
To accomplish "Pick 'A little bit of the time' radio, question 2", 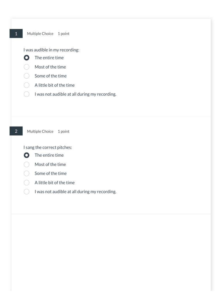I will 27,183.
